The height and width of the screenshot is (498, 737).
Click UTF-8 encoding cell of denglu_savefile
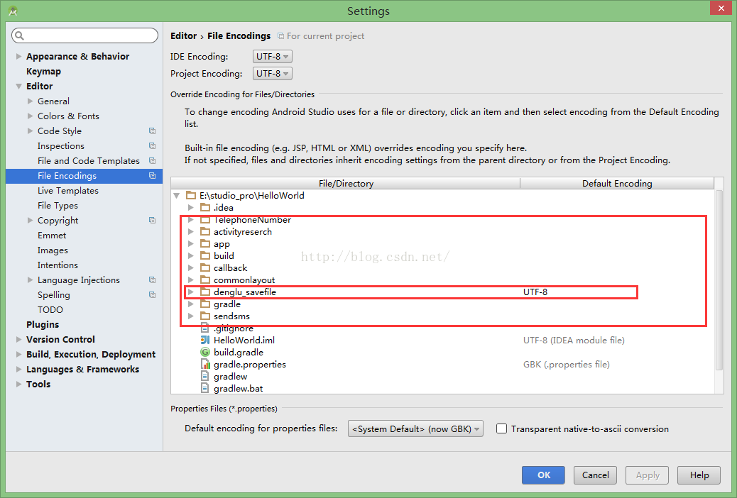click(535, 292)
